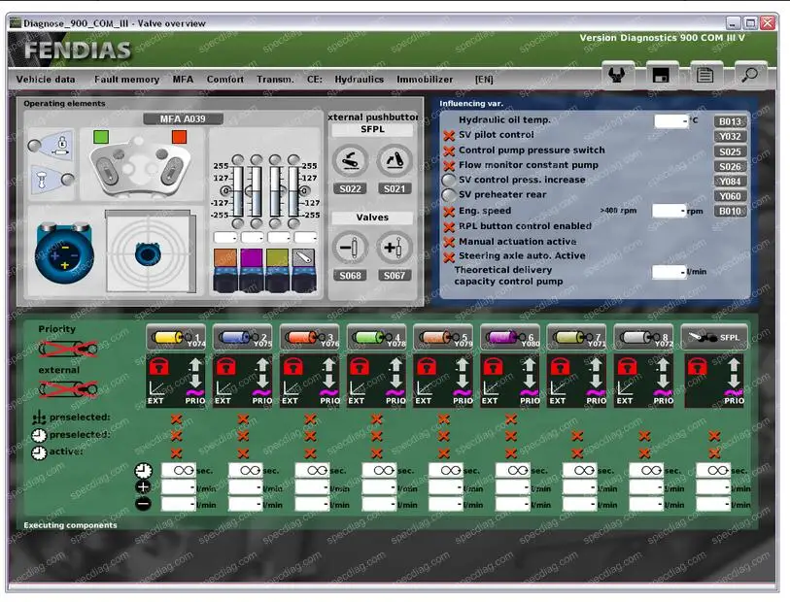Click the Y084 component button
The height and width of the screenshot is (602, 790).
click(730, 182)
